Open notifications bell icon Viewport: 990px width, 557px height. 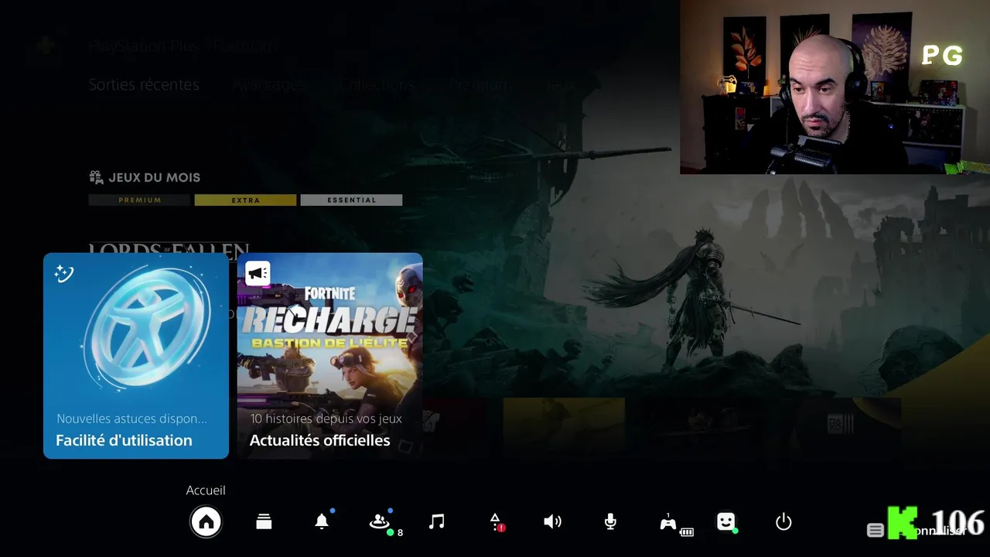click(x=322, y=521)
